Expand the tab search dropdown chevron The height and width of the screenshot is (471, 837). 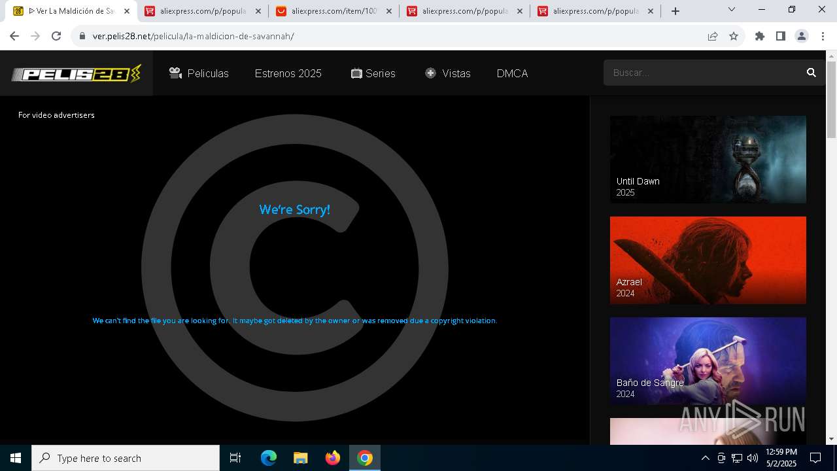pyautogui.click(x=732, y=9)
